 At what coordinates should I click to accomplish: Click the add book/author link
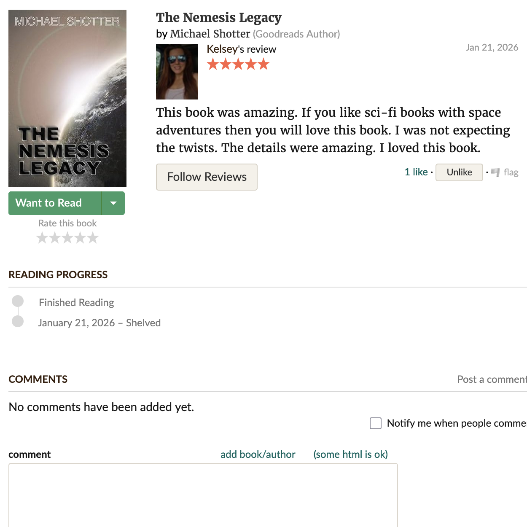point(258,454)
